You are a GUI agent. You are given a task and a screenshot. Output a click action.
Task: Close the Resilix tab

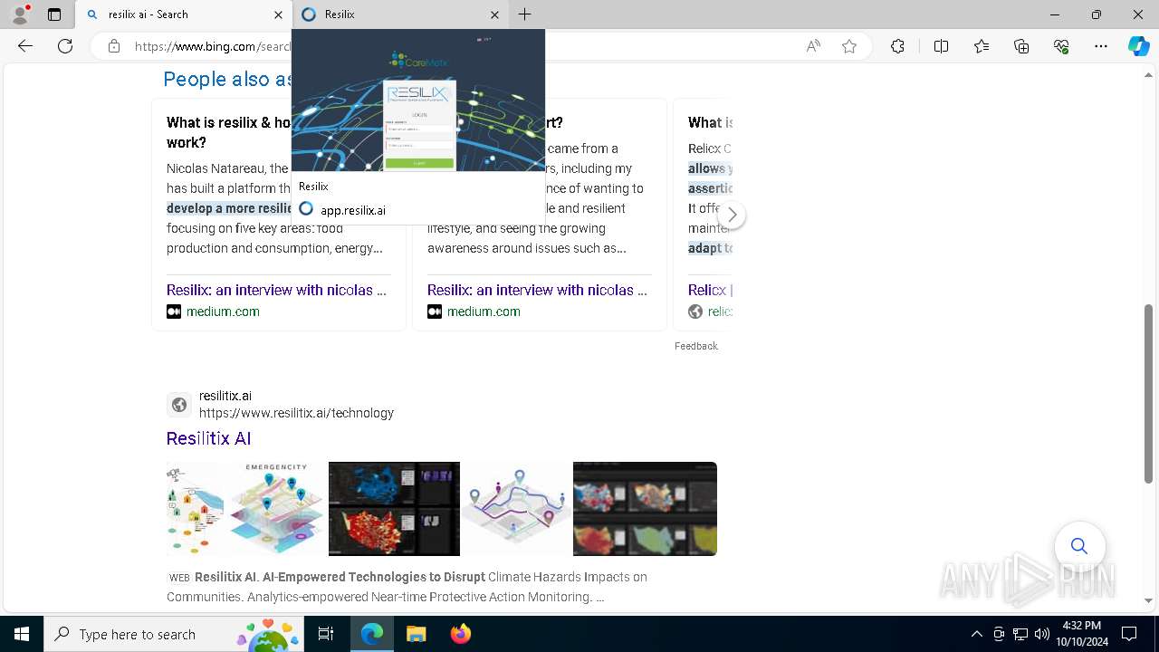[x=494, y=14]
